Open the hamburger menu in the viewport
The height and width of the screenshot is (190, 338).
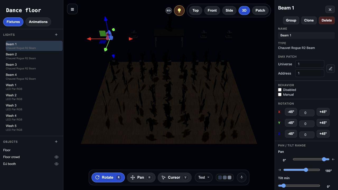tap(72, 9)
